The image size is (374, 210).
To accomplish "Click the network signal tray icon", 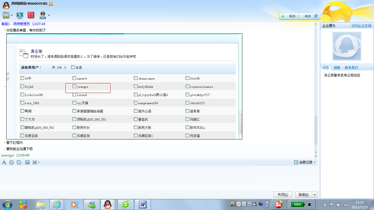I will coord(345,205).
